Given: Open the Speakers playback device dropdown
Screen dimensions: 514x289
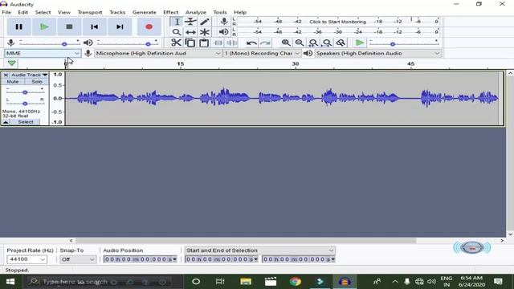Looking at the screenshot, I should (x=377, y=53).
